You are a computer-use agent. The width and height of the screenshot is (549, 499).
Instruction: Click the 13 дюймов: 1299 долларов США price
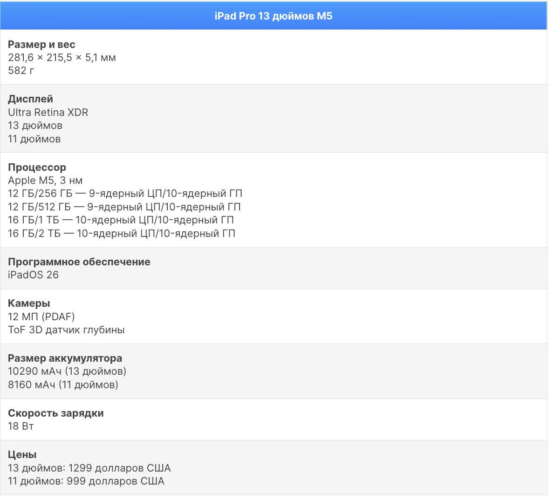point(89,468)
